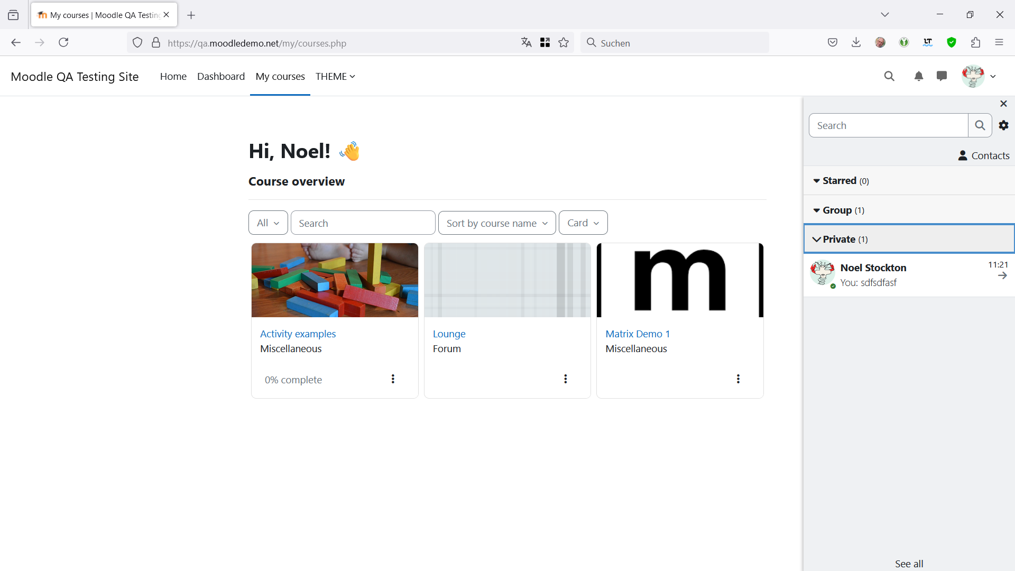Screen dimensions: 1015x571
Task: Open user menu via avatar
Action: click(x=973, y=76)
